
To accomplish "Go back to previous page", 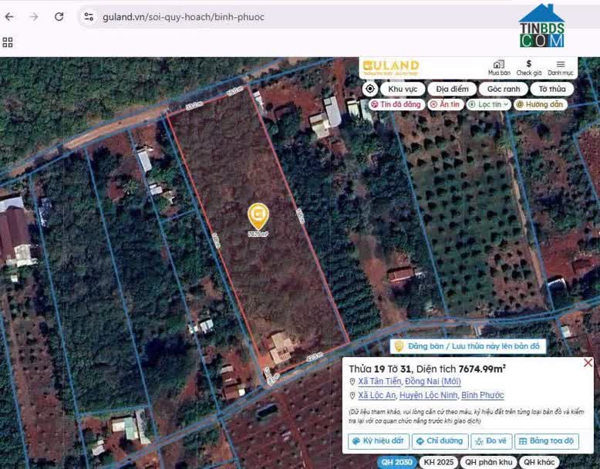I will (x=9, y=16).
